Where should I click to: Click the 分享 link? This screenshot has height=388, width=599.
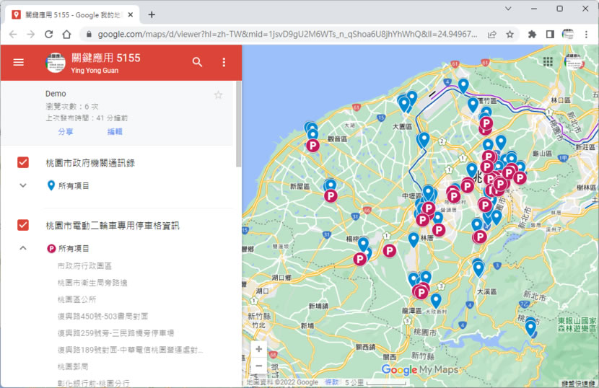65,131
